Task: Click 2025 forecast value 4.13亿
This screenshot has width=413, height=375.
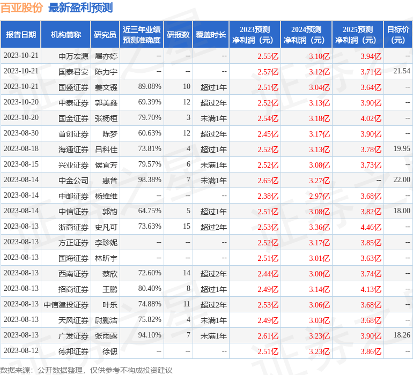Action: (x=371, y=289)
